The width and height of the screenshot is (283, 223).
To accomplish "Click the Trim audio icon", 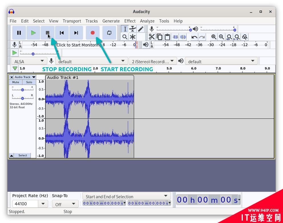I will point(175,37).
